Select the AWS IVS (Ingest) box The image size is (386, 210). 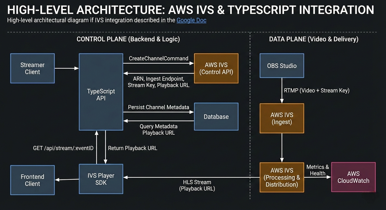coord(282,118)
